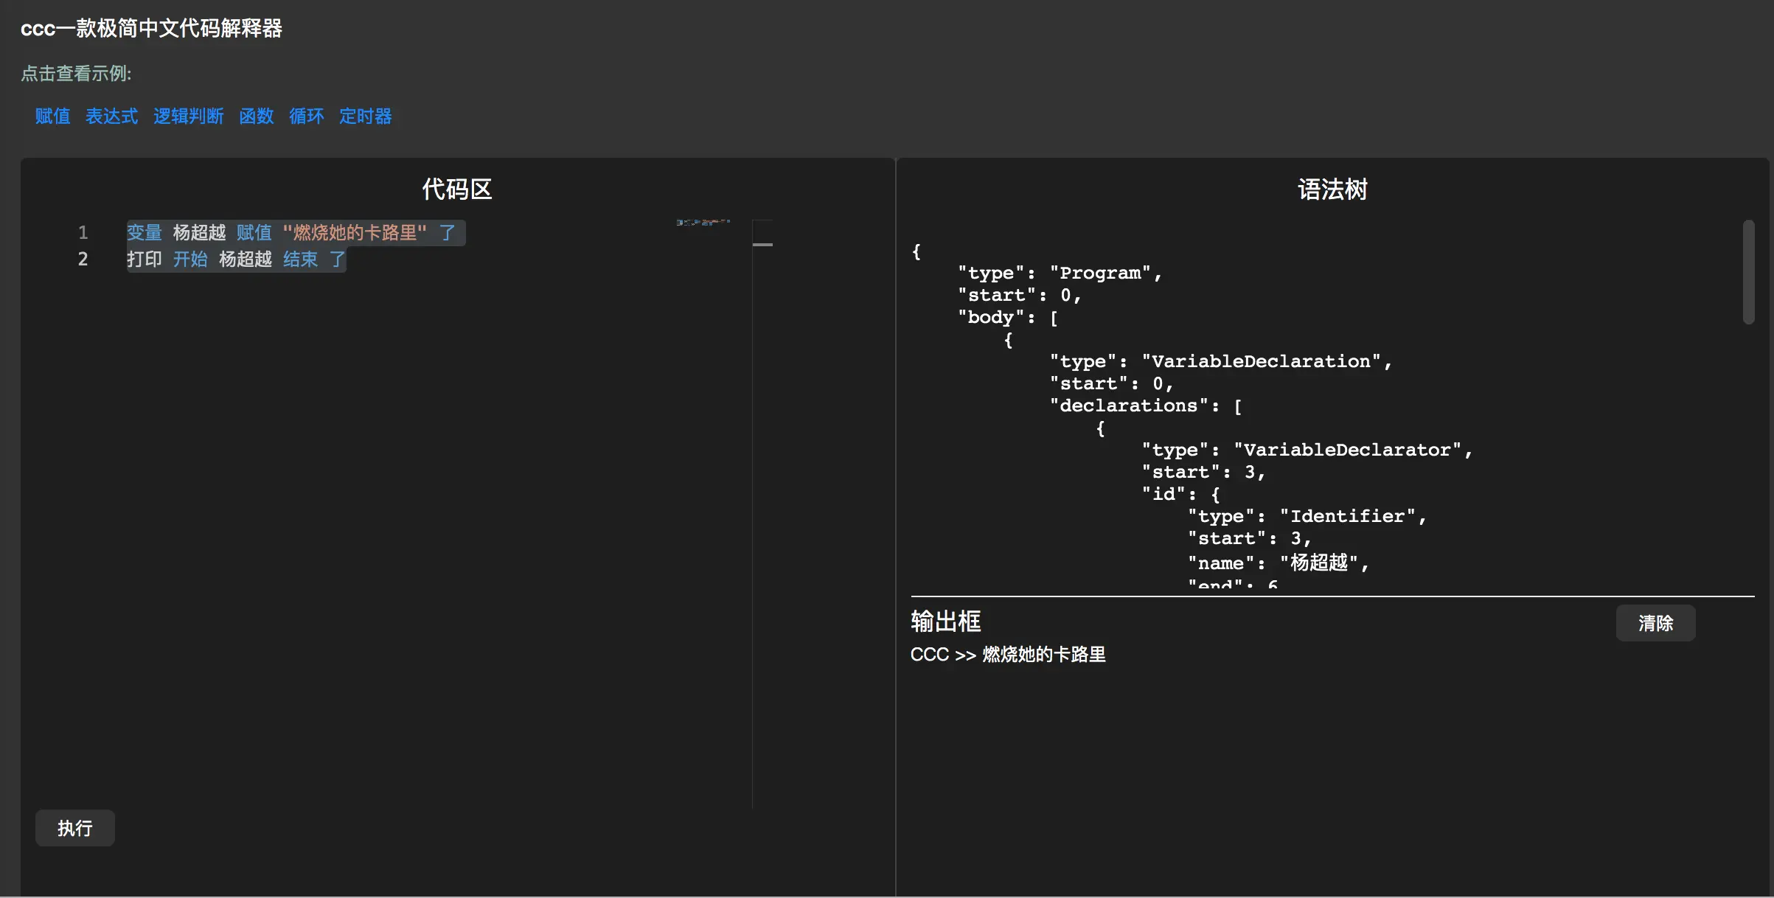Click line number 1 in editor gutter

[x=83, y=233]
